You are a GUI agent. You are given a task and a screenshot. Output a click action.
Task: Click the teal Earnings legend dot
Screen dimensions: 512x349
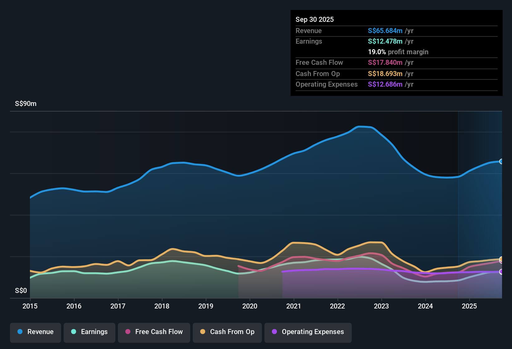pos(73,332)
